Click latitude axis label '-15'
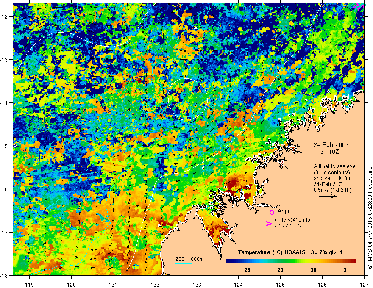Viewport: 373px width, 288px height. (x=5, y=146)
